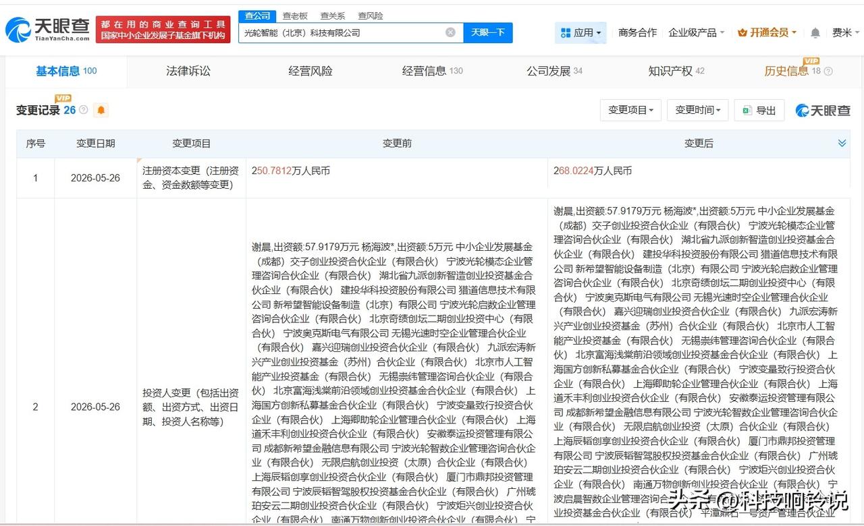This screenshot has height=526, width=864.
Task: Click the TianYanCha logo at top left
Action: point(48,30)
